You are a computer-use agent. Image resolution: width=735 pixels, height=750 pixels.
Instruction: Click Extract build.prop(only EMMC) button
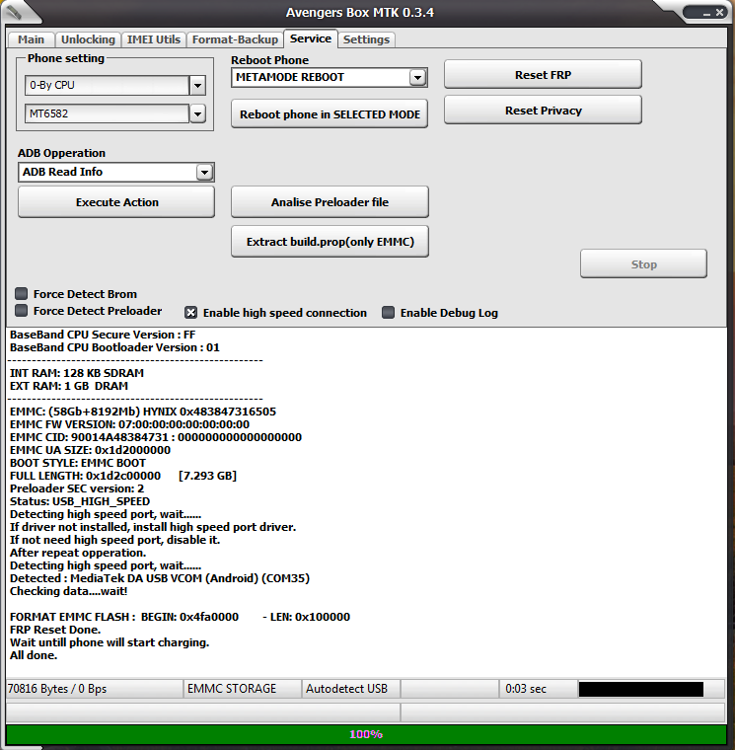click(x=330, y=242)
